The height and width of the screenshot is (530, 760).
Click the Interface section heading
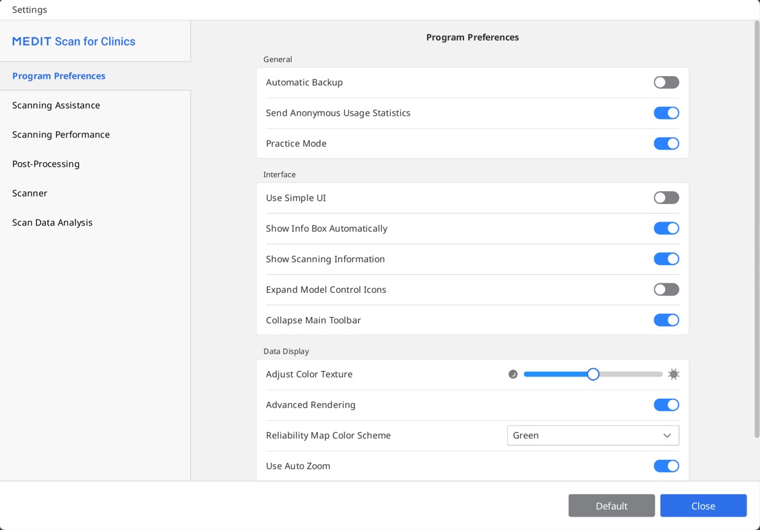(x=279, y=174)
